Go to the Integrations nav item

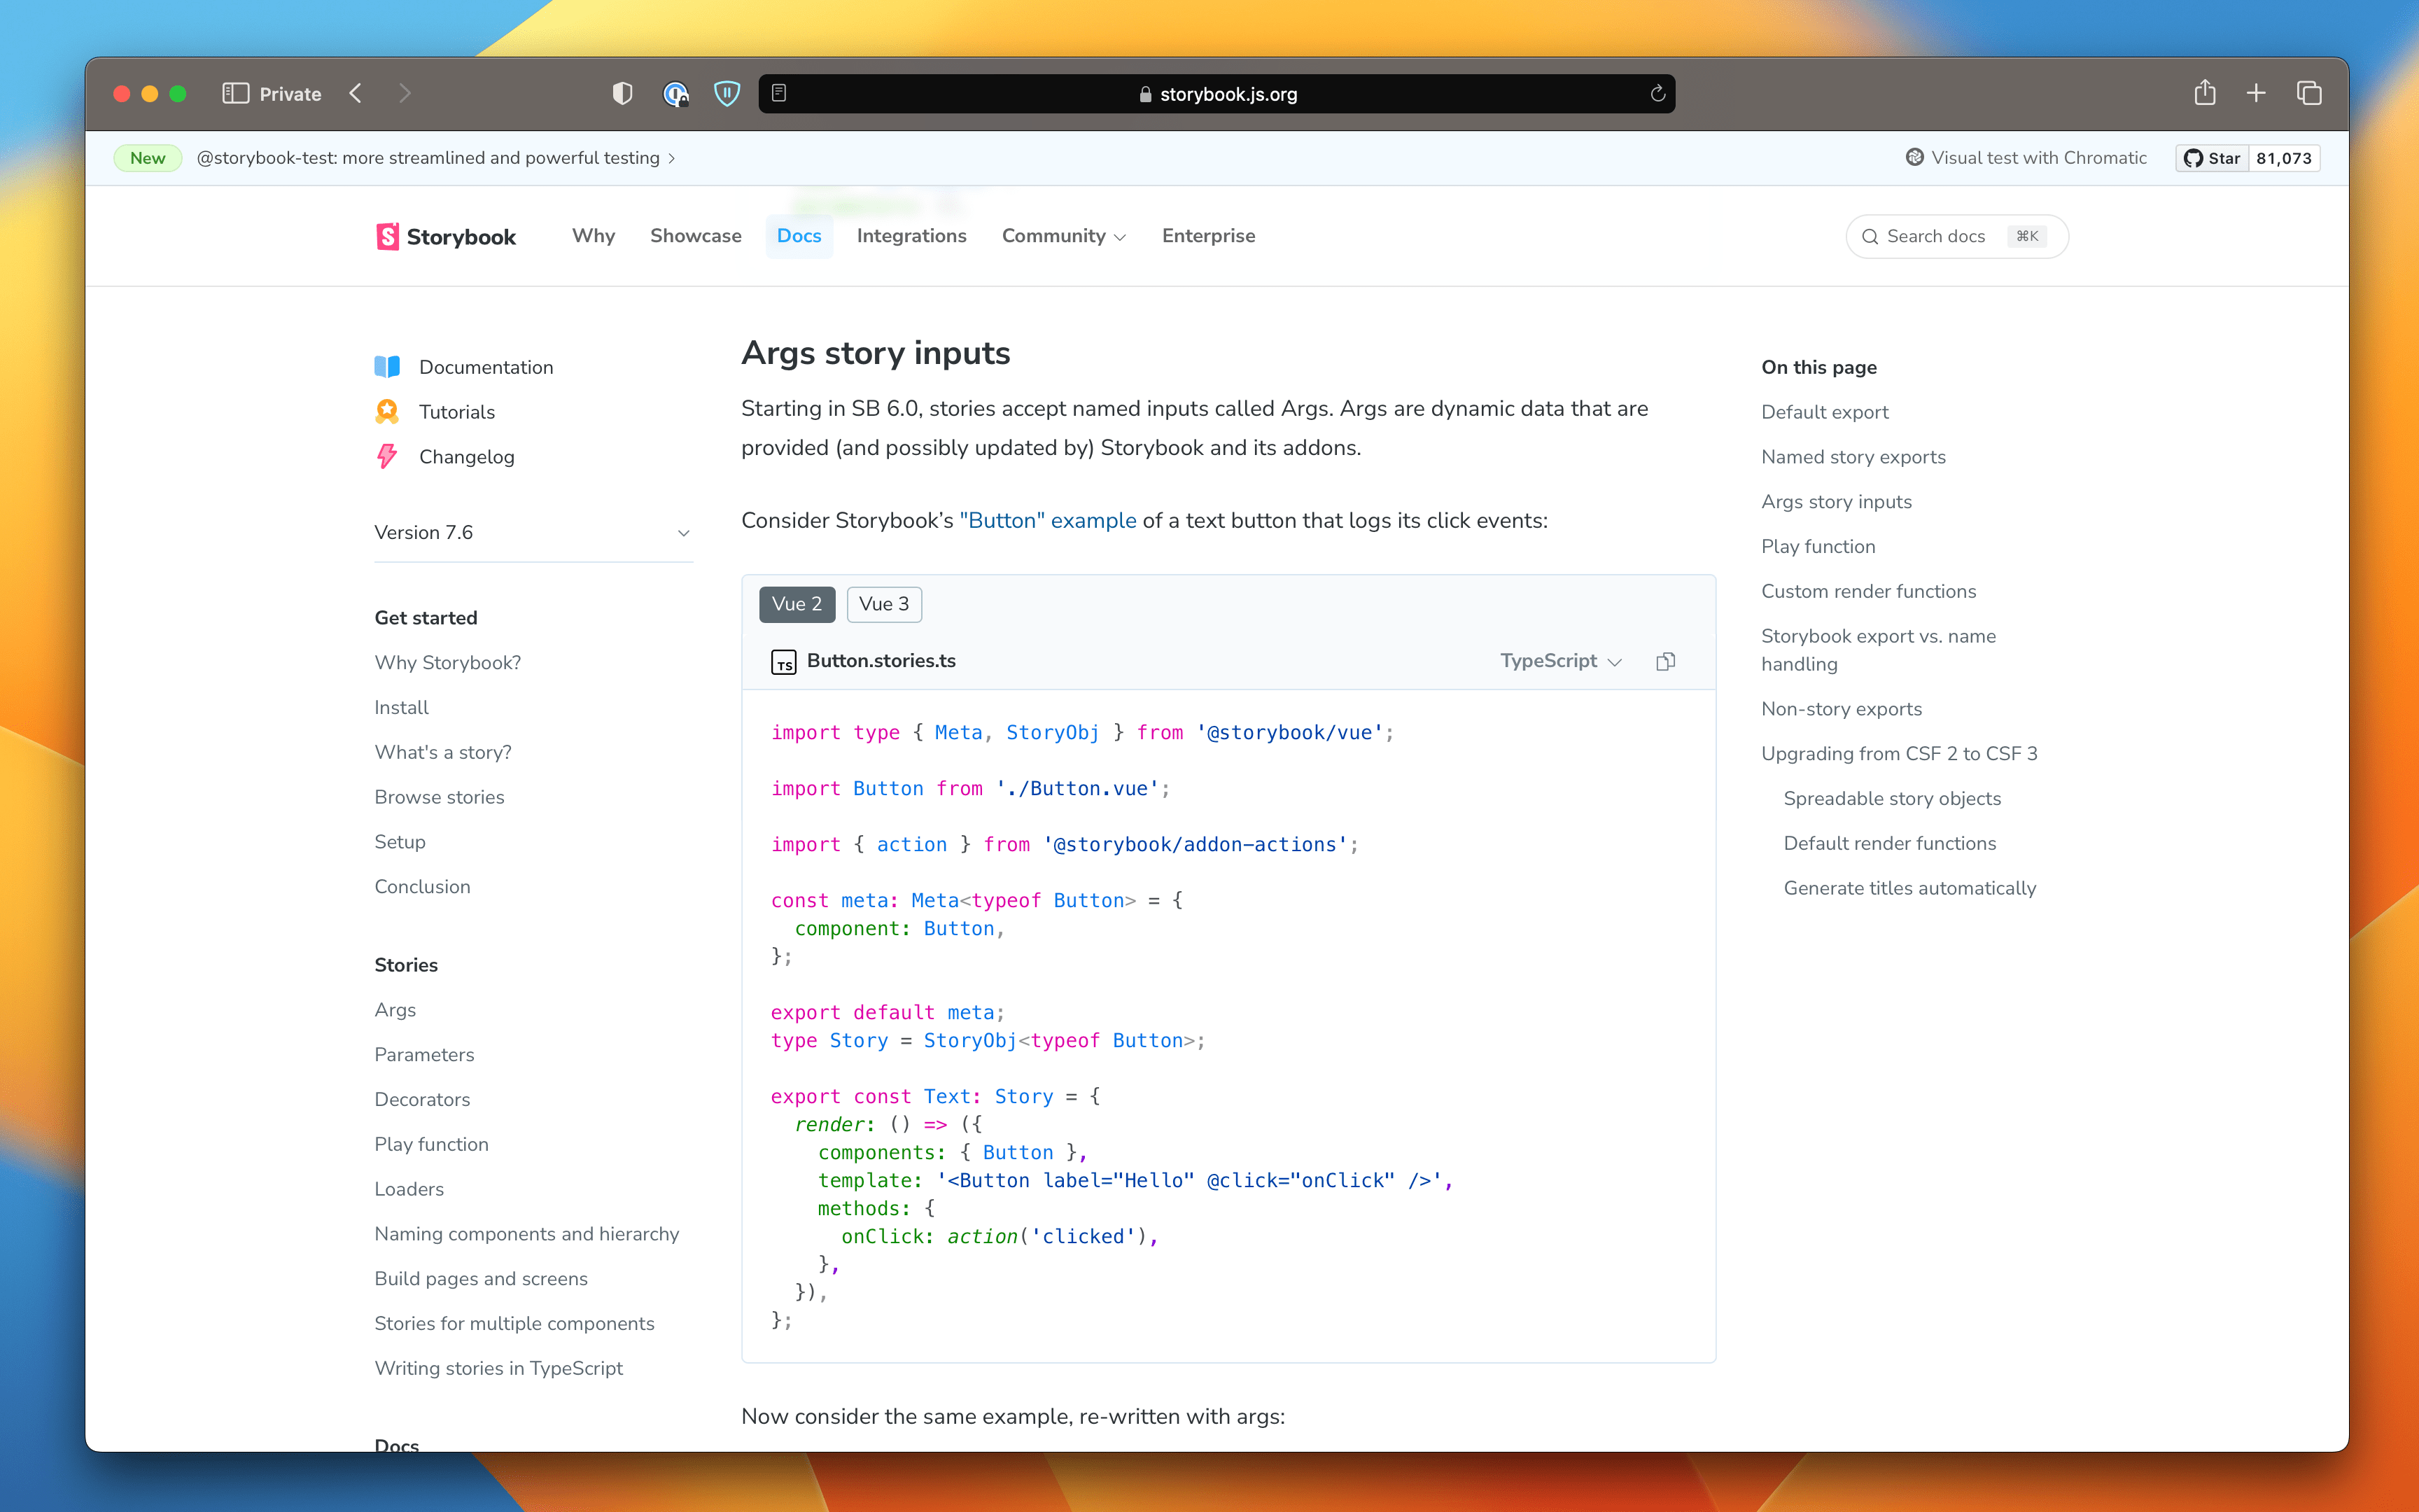(911, 236)
